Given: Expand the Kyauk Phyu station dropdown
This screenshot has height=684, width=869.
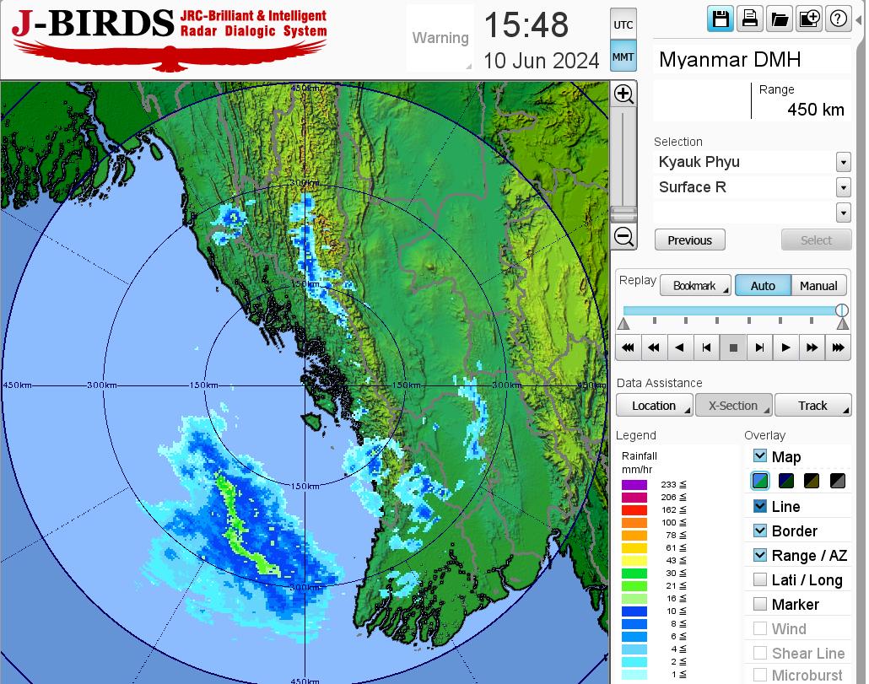Looking at the screenshot, I should pos(843,162).
